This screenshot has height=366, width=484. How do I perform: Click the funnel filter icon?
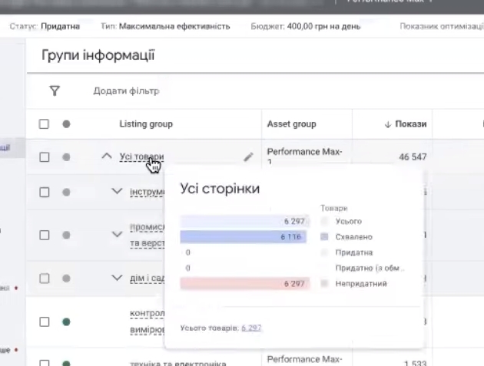55,91
